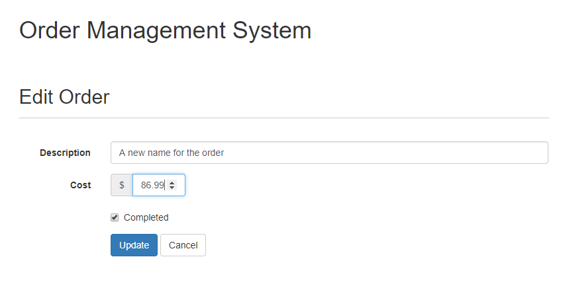This screenshot has height=294, width=563.
Task: Click the Completed checkbox label text
Action: pos(146,217)
